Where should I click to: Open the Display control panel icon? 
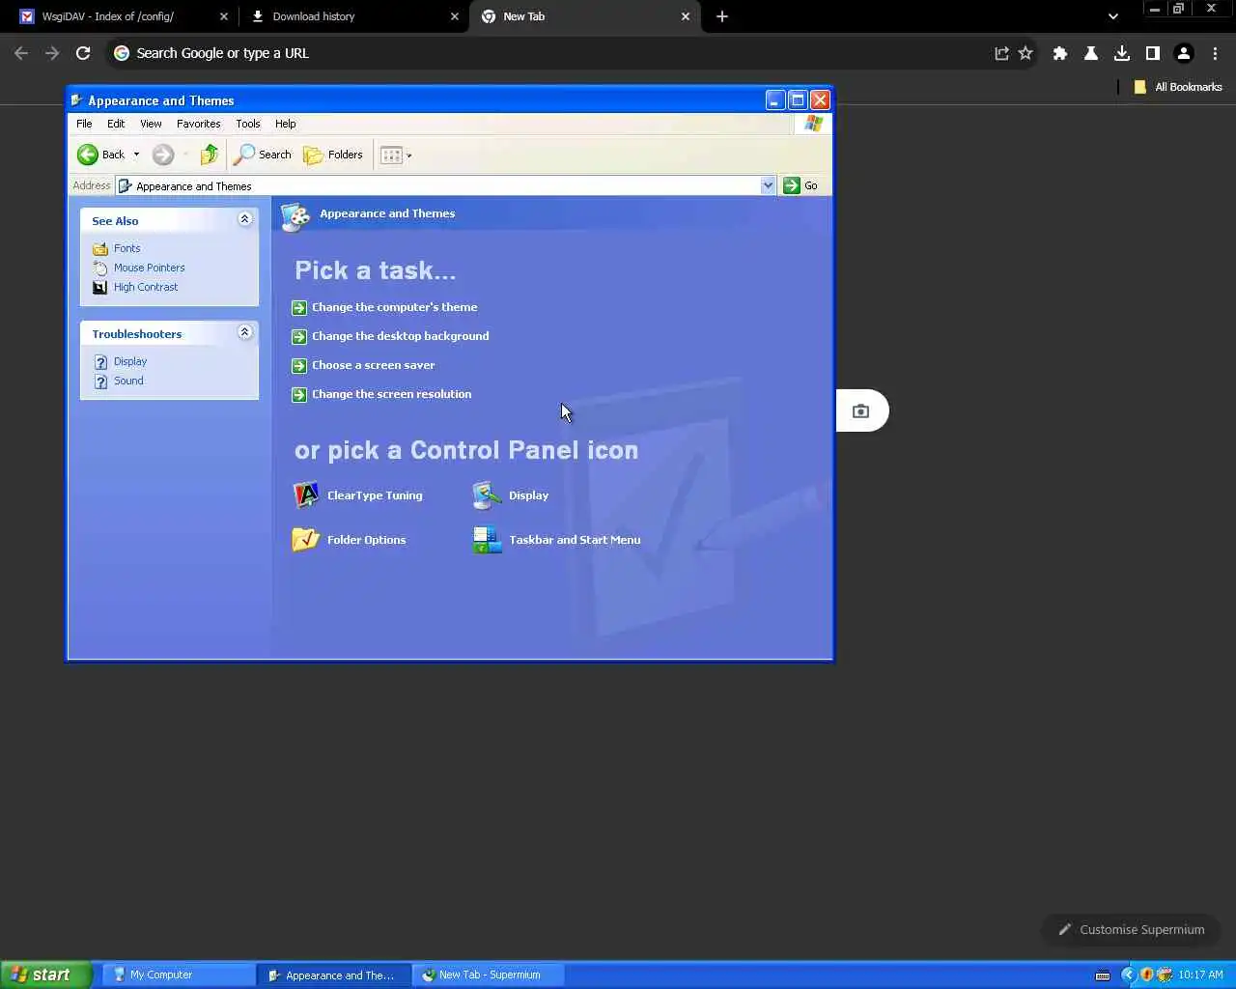[x=511, y=495]
